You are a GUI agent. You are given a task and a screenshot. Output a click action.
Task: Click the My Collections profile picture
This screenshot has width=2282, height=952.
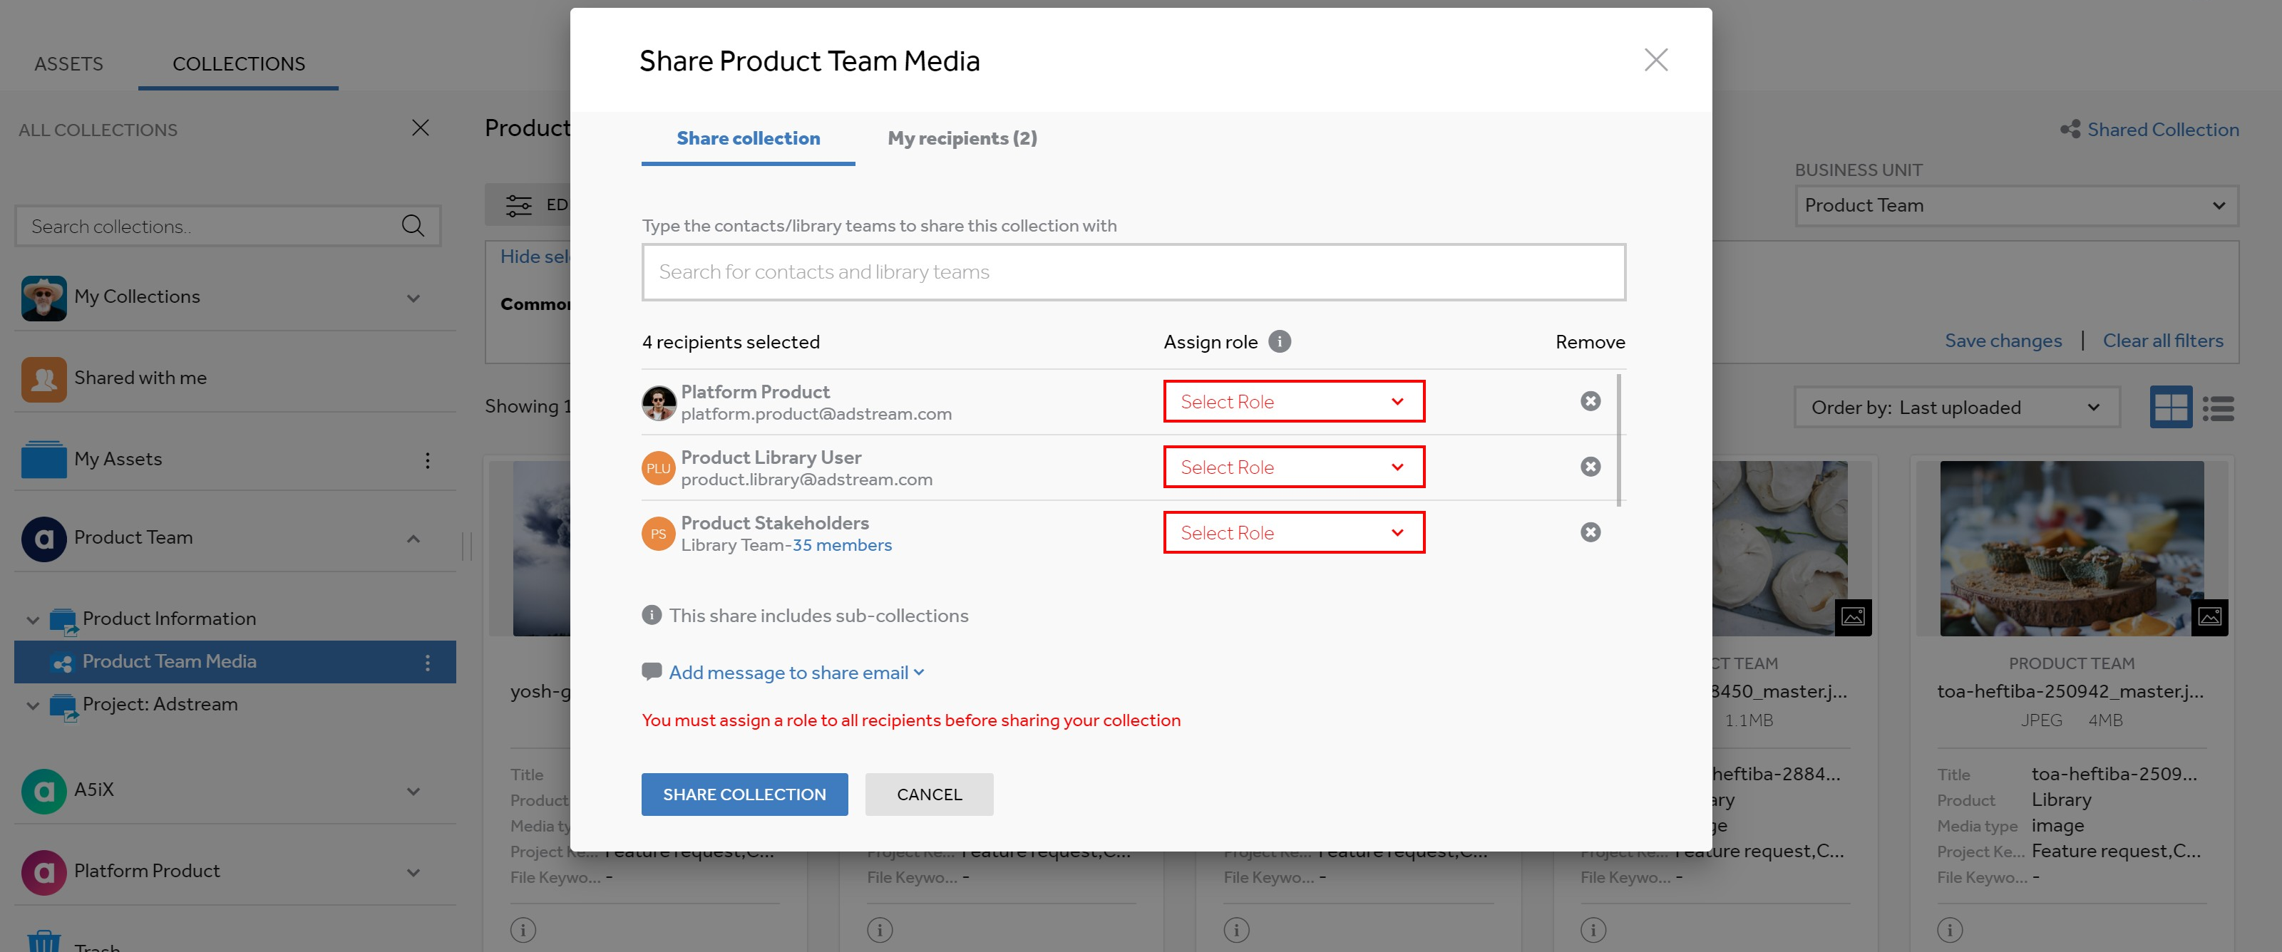[x=43, y=298]
